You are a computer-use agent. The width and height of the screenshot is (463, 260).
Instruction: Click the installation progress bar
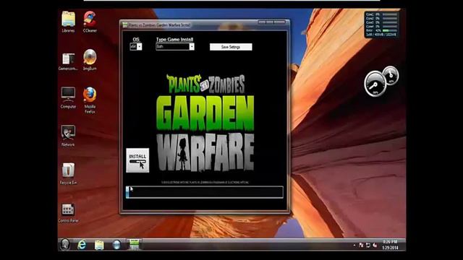[204, 192]
